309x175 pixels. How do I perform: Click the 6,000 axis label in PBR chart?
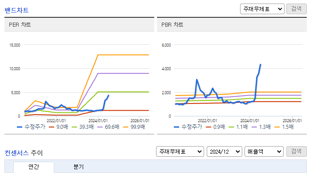(166, 45)
